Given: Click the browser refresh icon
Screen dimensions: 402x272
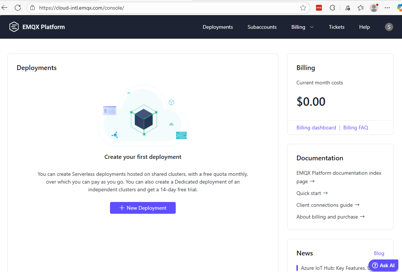Looking at the screenshot, I should 17,8.
